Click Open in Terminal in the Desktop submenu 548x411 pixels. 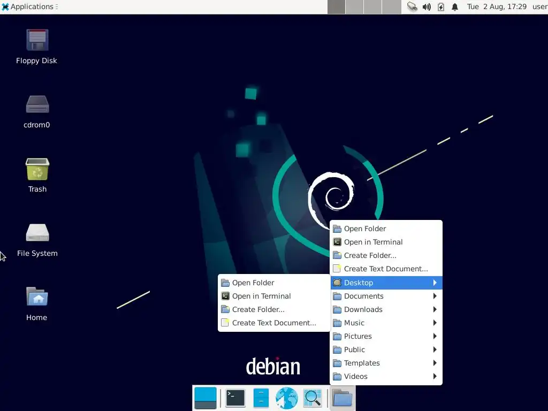pyautogui.click(x=274, y=296)
